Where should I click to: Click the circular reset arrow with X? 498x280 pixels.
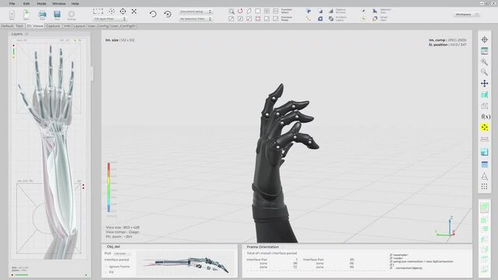tap(168, 14)
